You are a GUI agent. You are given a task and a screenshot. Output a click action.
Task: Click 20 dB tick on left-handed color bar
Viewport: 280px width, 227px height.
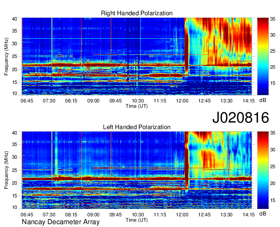point(273,183)
